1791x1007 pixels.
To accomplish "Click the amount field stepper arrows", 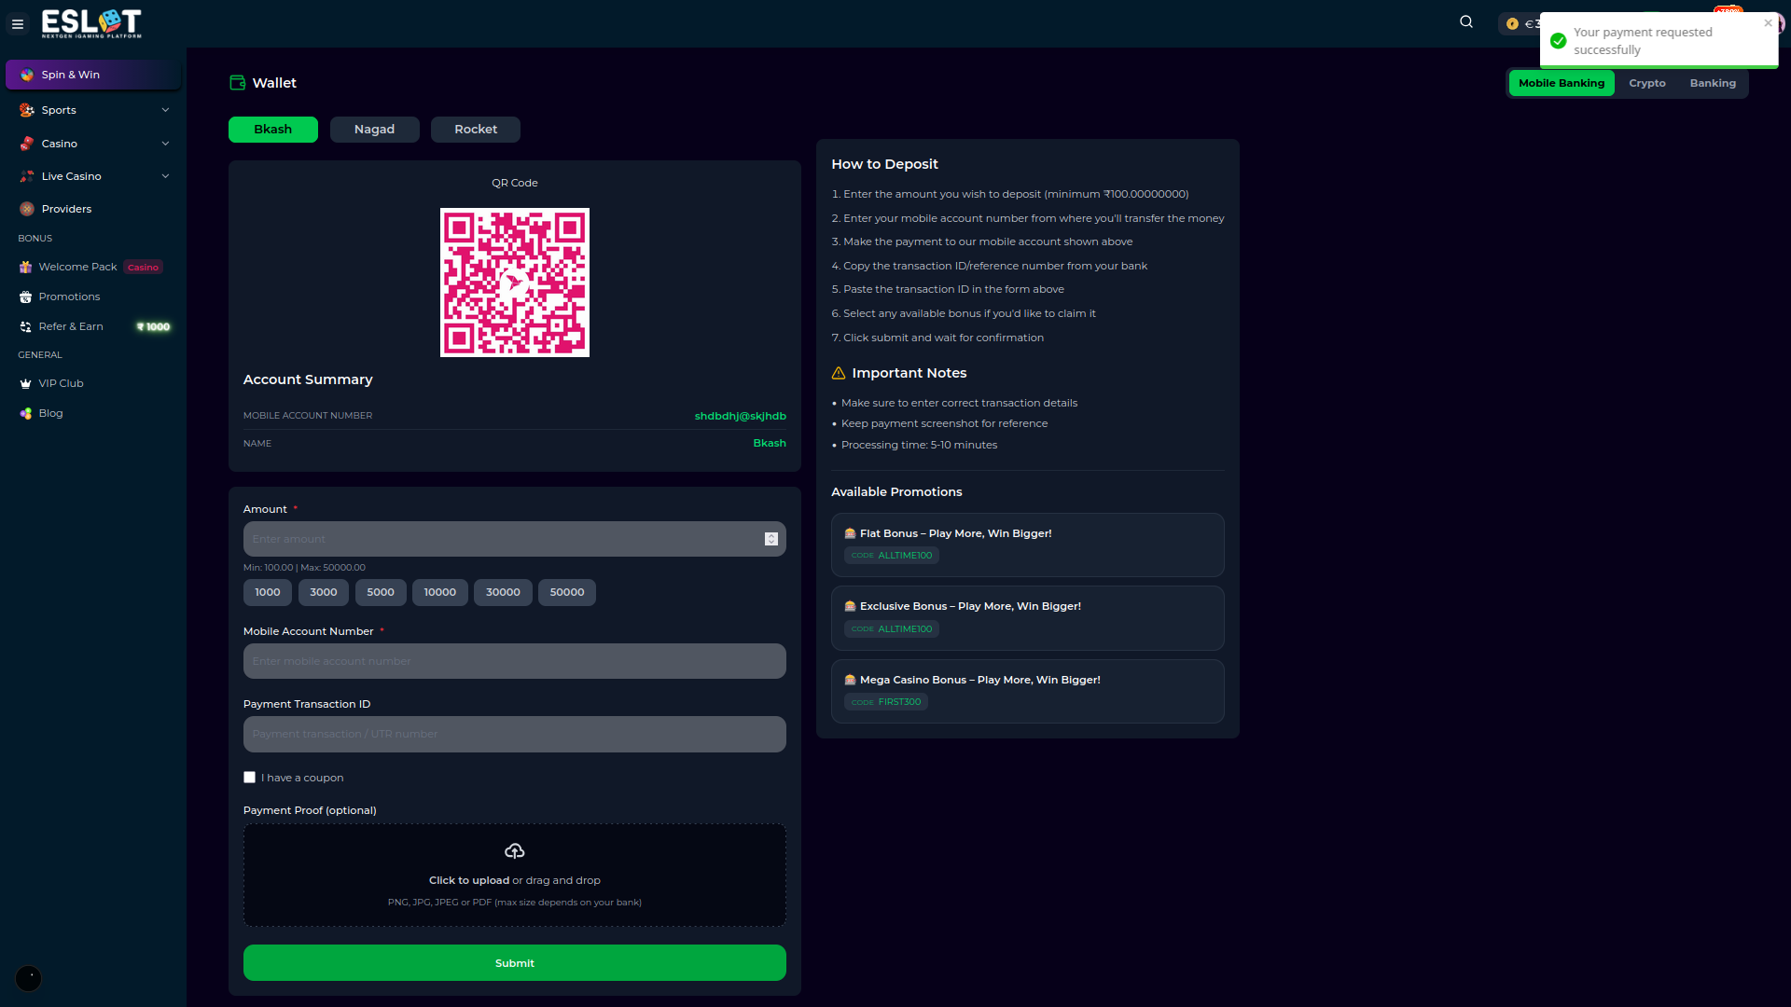I will pos(771,540).
